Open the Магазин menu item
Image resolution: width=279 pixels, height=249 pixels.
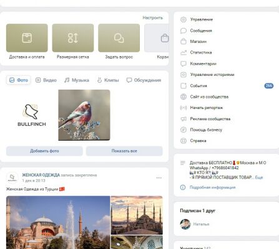pos(227,42)
